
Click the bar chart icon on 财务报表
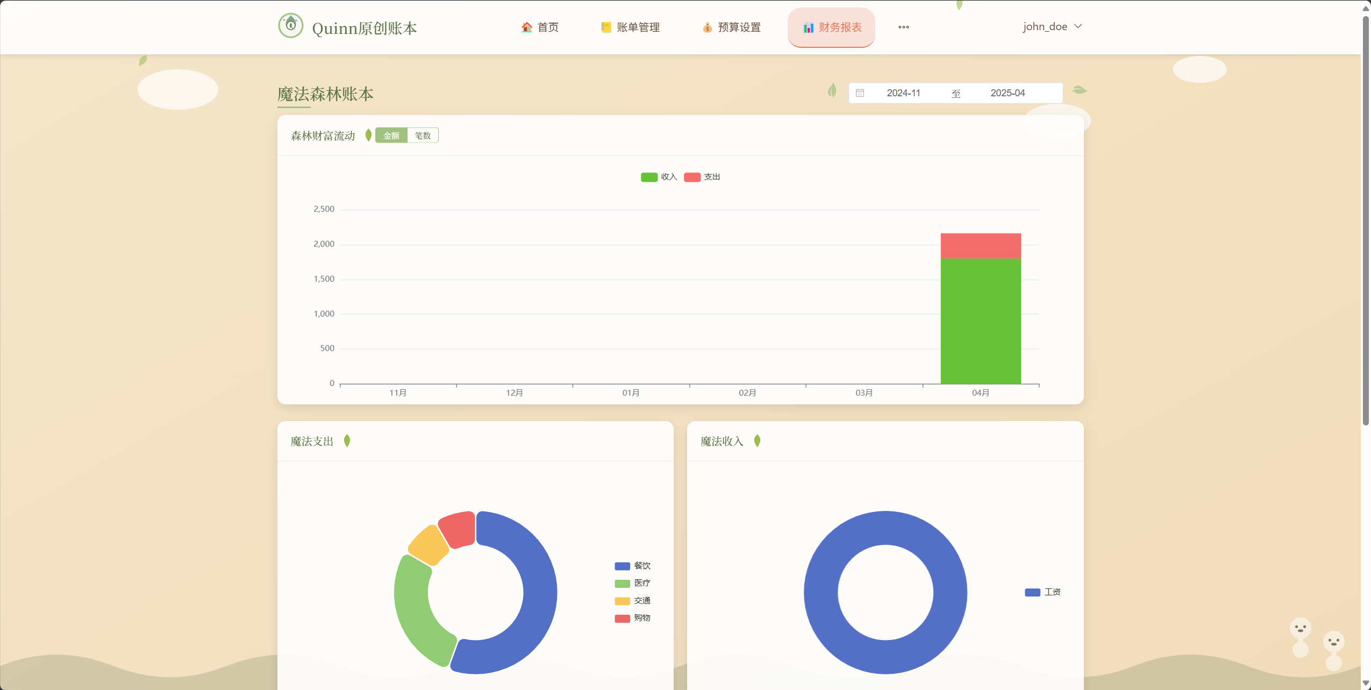(x=809, y=26)
